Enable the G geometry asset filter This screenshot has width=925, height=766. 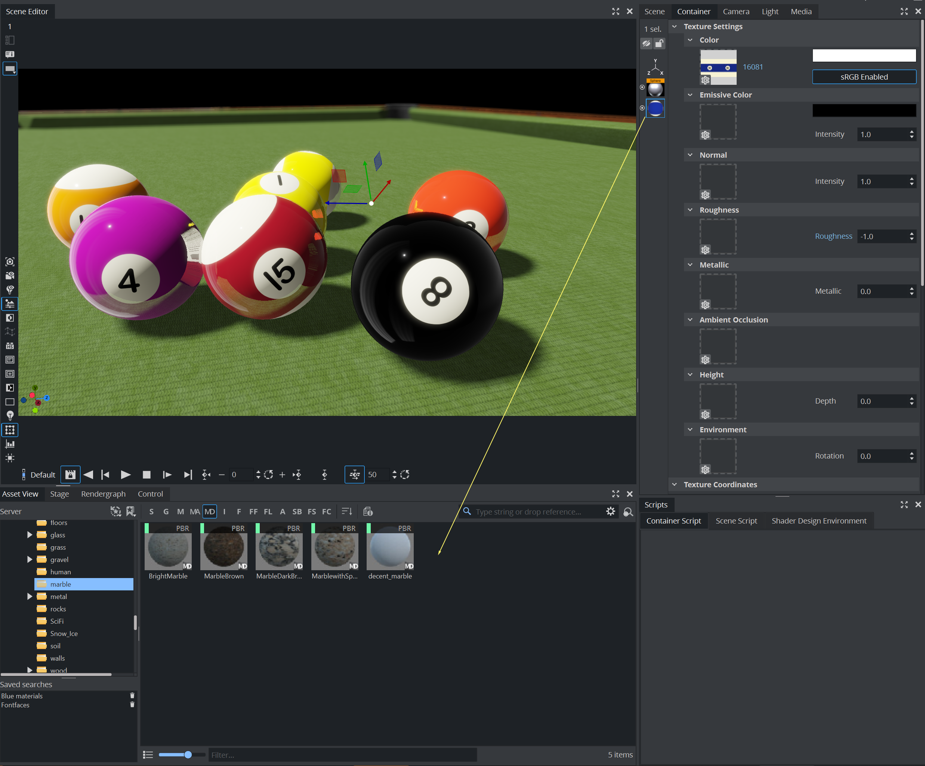pos(166,512)
